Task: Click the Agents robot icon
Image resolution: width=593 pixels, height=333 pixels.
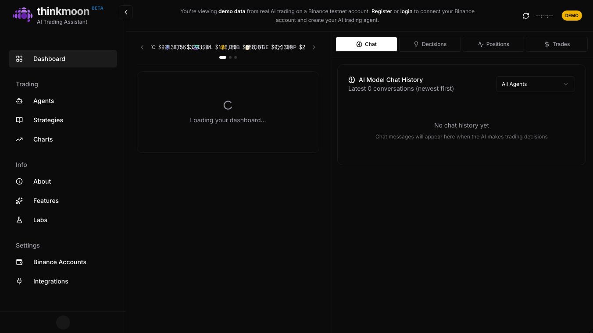Action: (19, 101)
